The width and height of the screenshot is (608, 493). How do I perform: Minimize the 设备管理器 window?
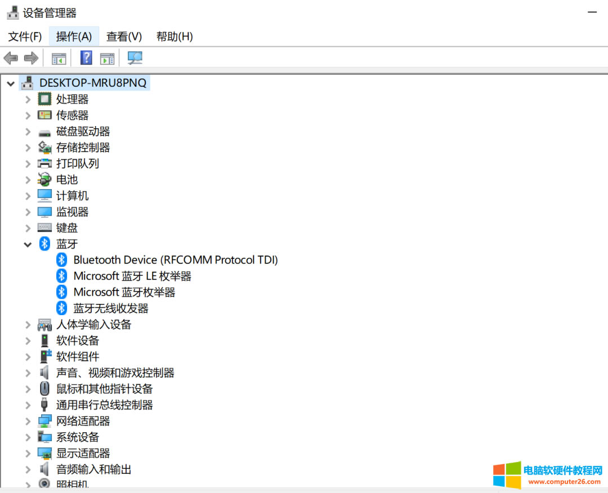(x=592, y=12)
